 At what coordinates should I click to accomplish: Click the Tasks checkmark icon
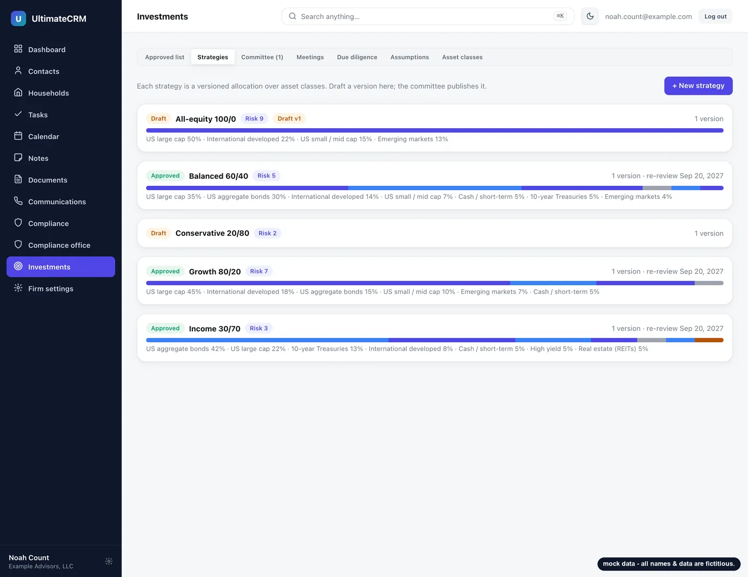click(18, 114)
